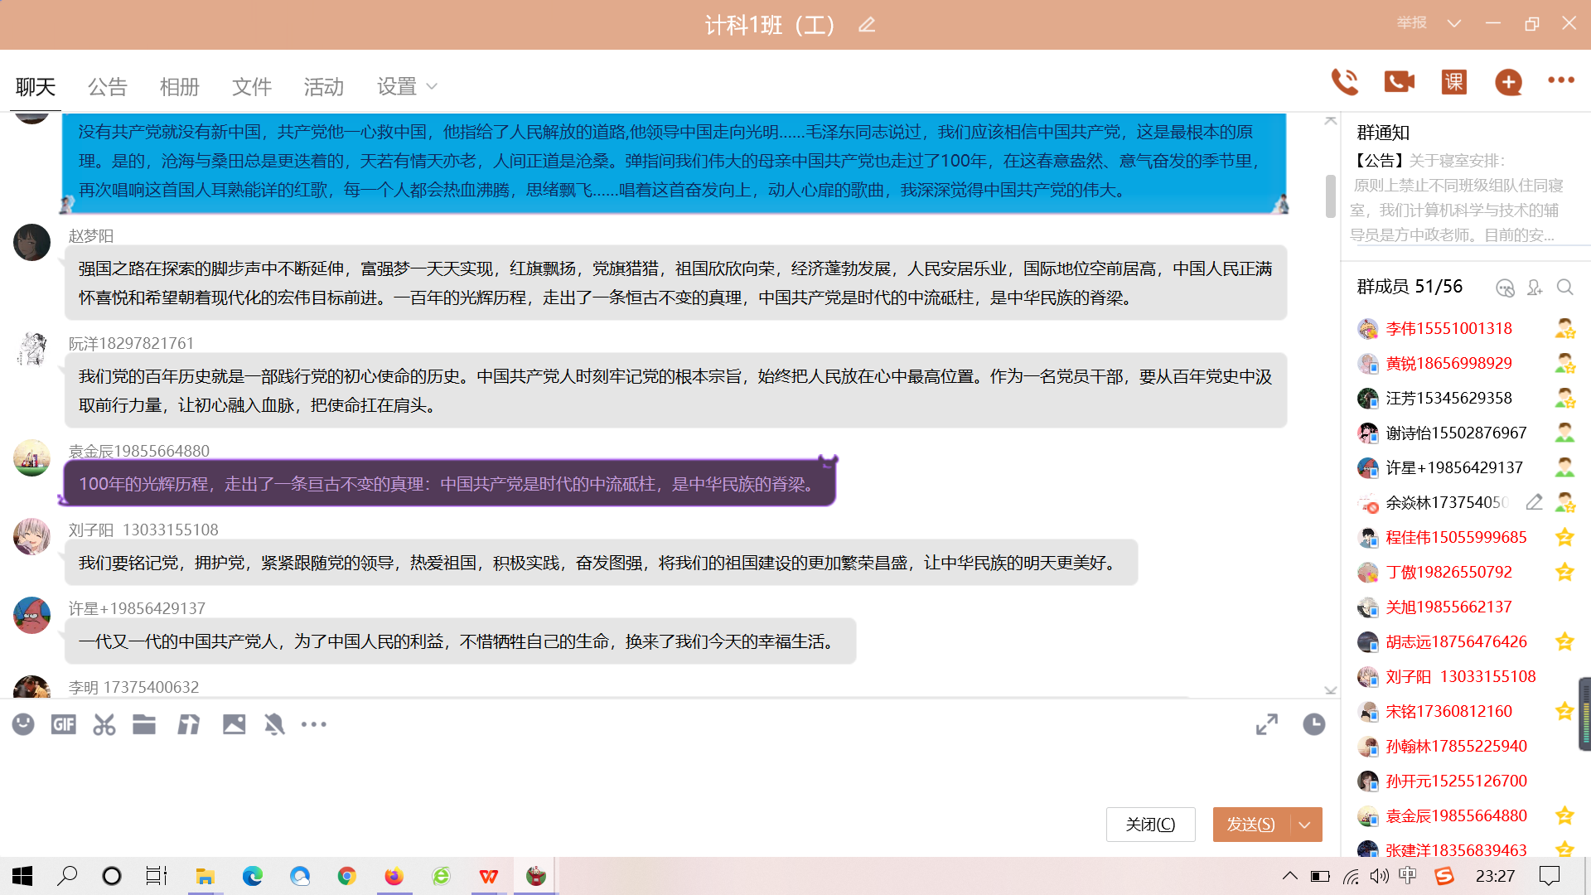Image resolution: width=1591 pixels, height=895 pixels.
Task: Open send options arrow beside 发送
Action: [1305, 825]
